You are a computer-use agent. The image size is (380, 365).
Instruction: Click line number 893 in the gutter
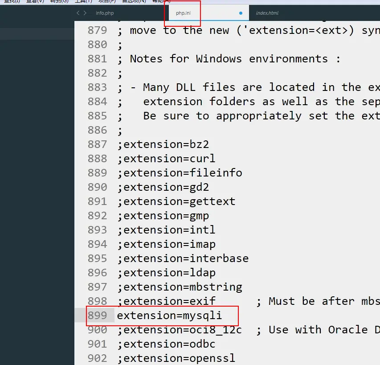pos(97,230)
